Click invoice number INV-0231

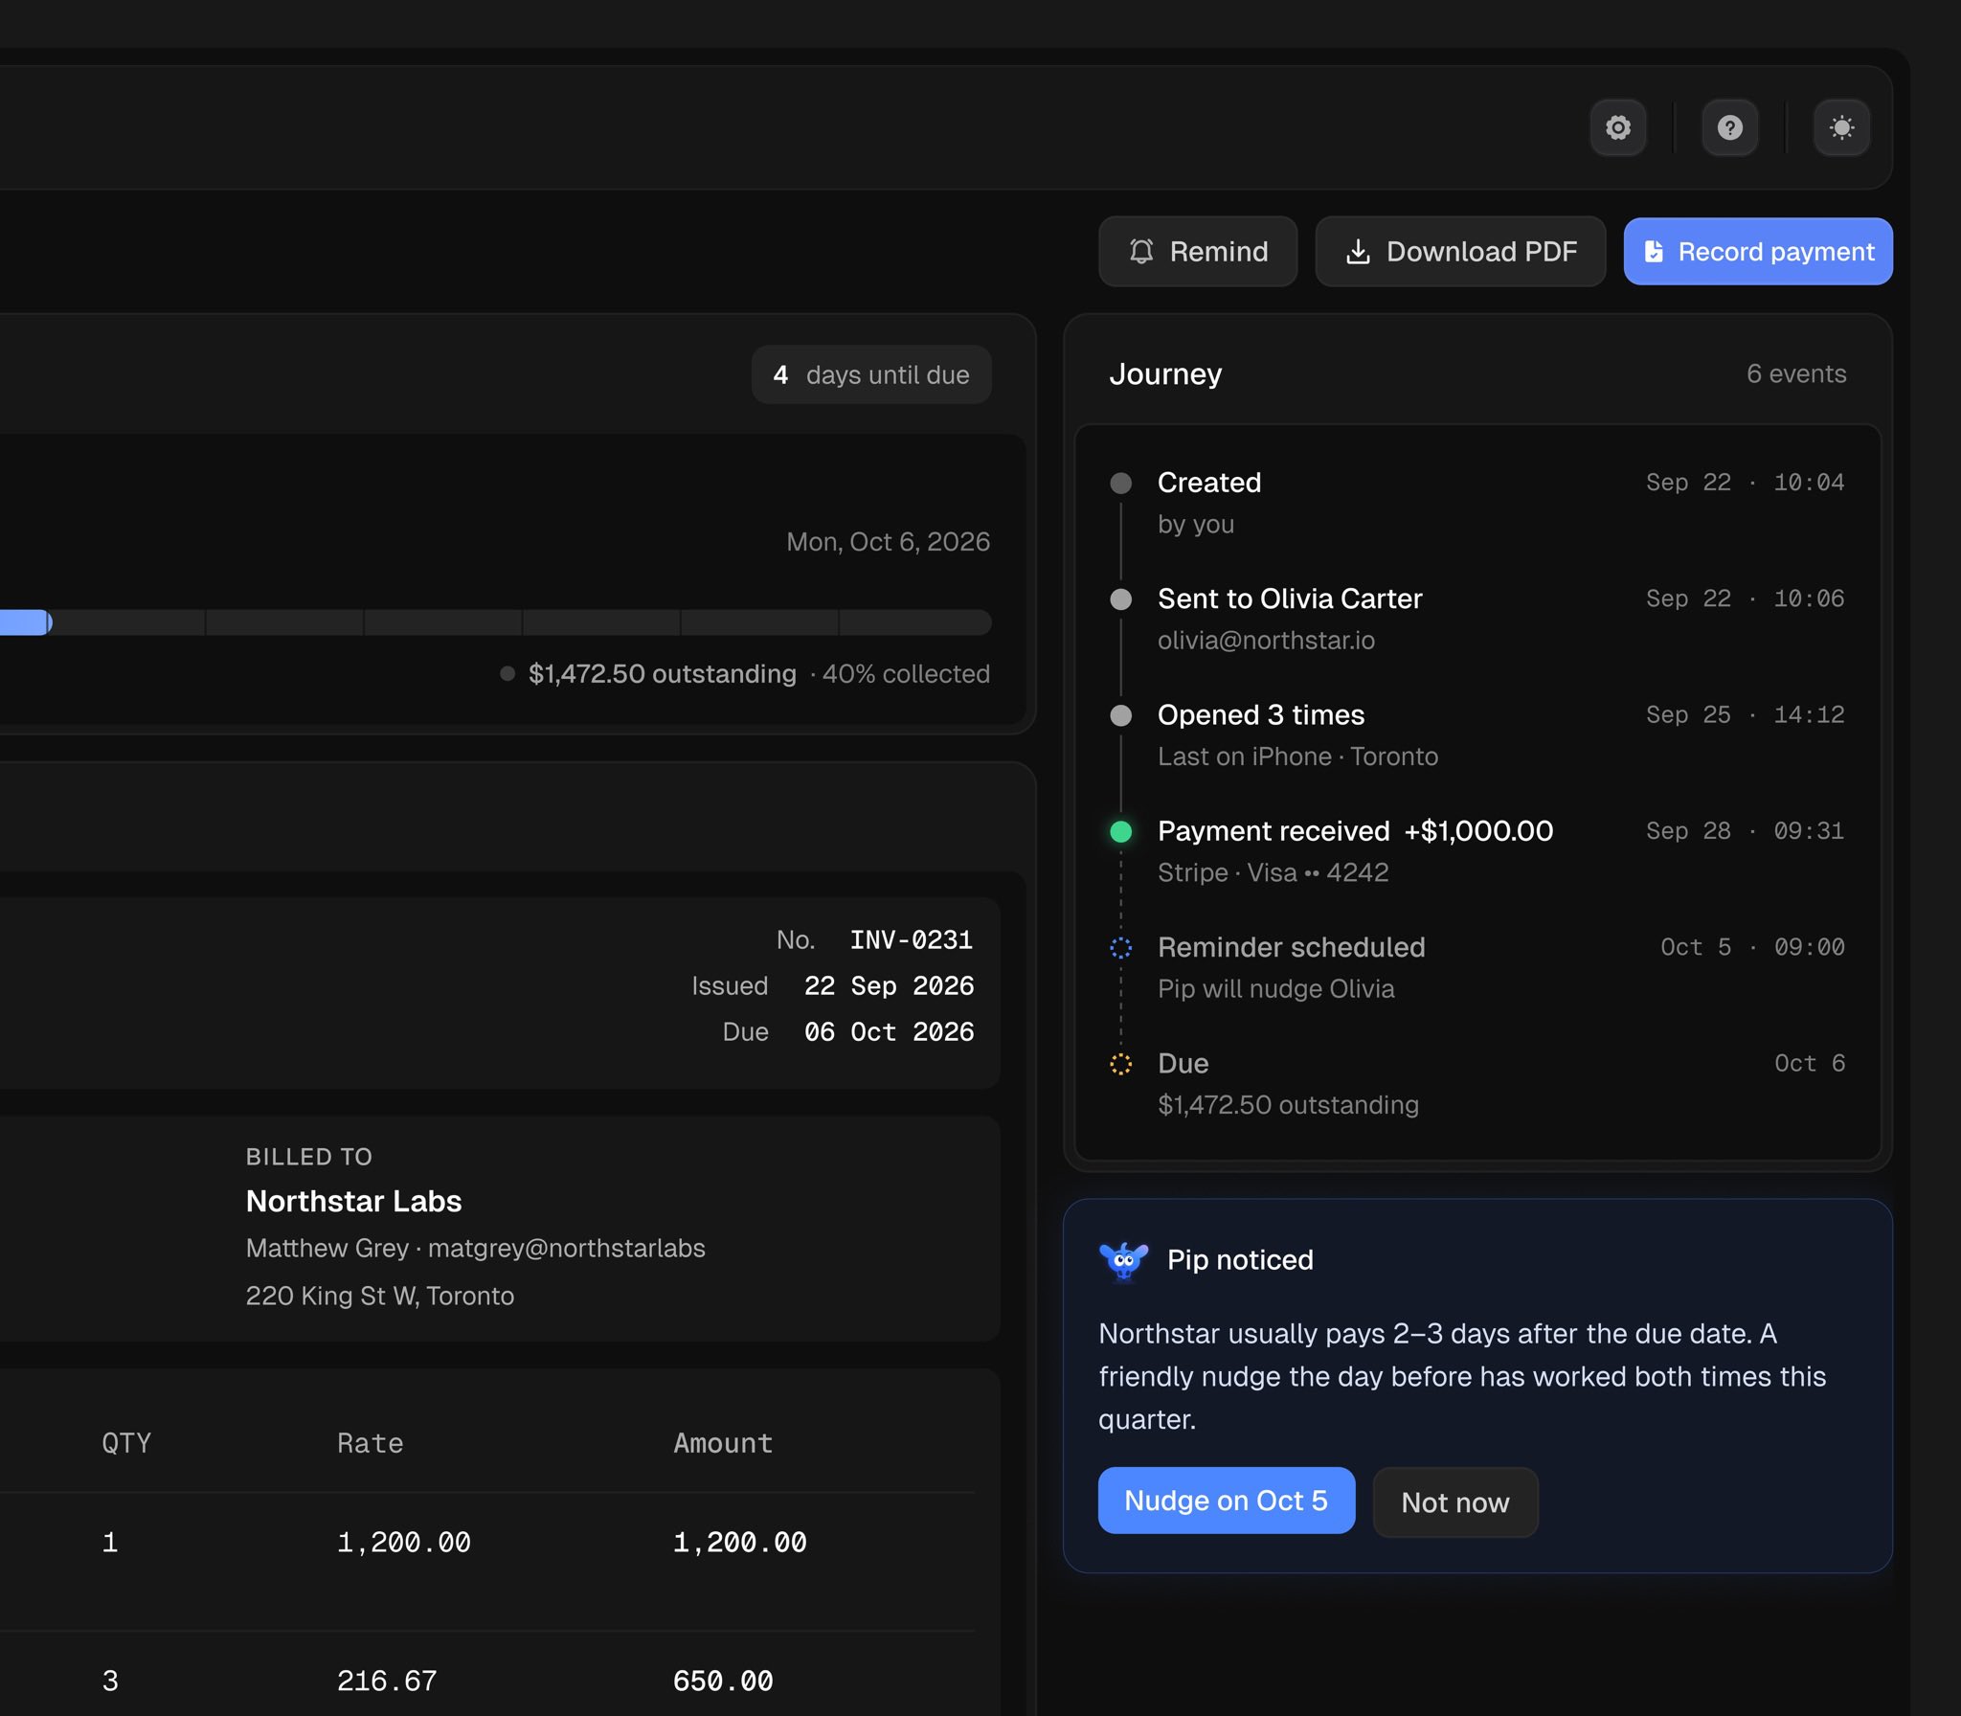(x=912, y=939)
